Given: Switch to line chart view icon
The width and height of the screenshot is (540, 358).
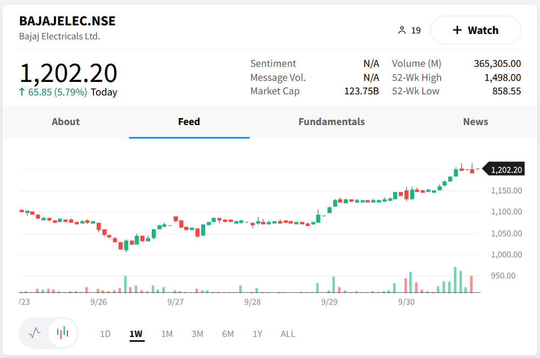Looking at the screenshot, I should 35,333.
